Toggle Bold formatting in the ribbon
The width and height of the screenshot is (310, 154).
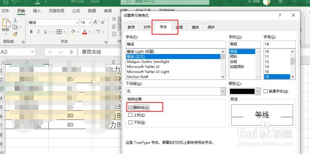pyautogui.click(x=31, y=32)
